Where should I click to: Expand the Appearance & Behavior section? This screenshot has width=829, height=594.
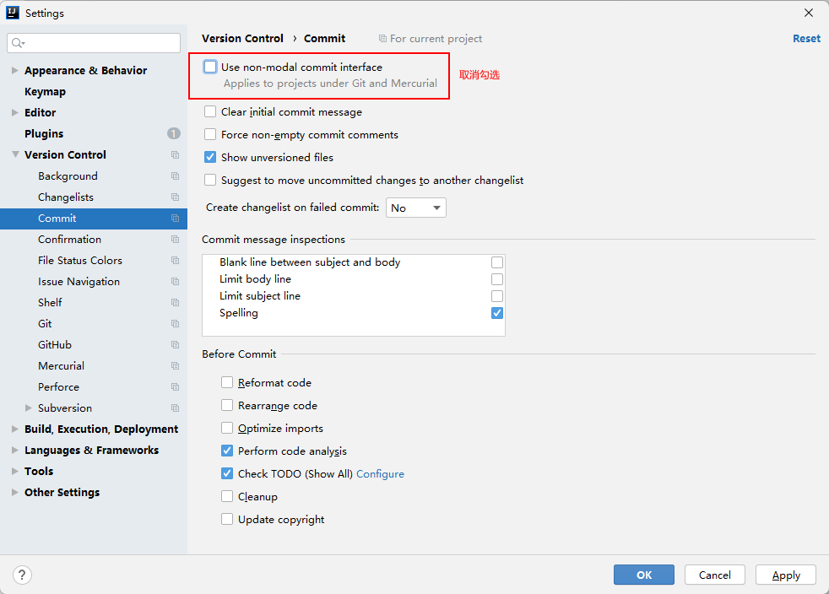click(x=15, y=71)
